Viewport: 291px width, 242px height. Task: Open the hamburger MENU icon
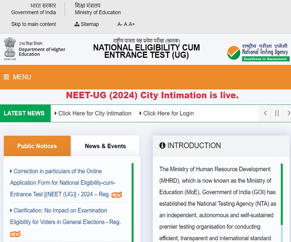6,77
